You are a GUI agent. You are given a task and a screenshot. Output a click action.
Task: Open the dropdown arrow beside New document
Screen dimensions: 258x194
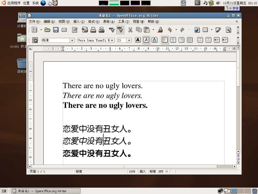tap(41, 30)
